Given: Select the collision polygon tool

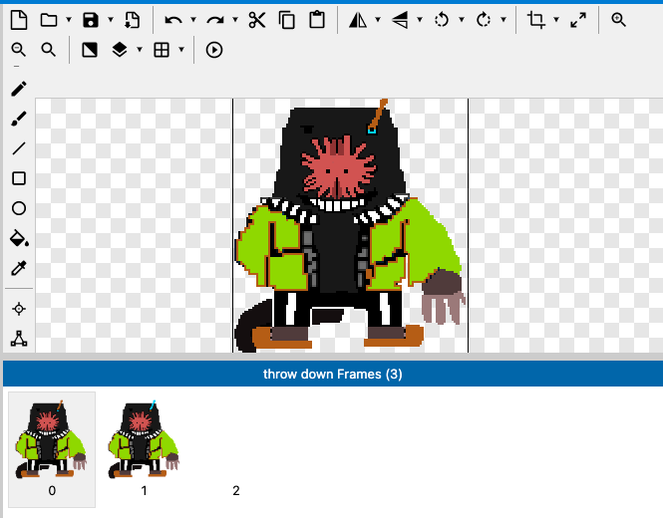Looking at the screenshot, I should coord(19,339).
